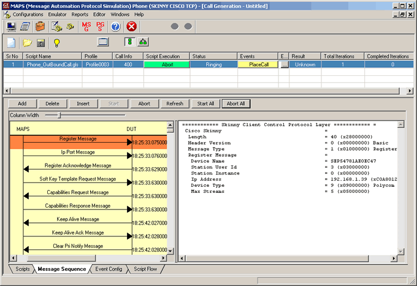Open the Windows menu
Screen dimensions: 417x286
point(120,14)
